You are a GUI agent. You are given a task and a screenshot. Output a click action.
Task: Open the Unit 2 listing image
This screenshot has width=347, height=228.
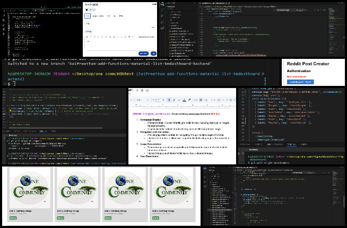[77, 188]
